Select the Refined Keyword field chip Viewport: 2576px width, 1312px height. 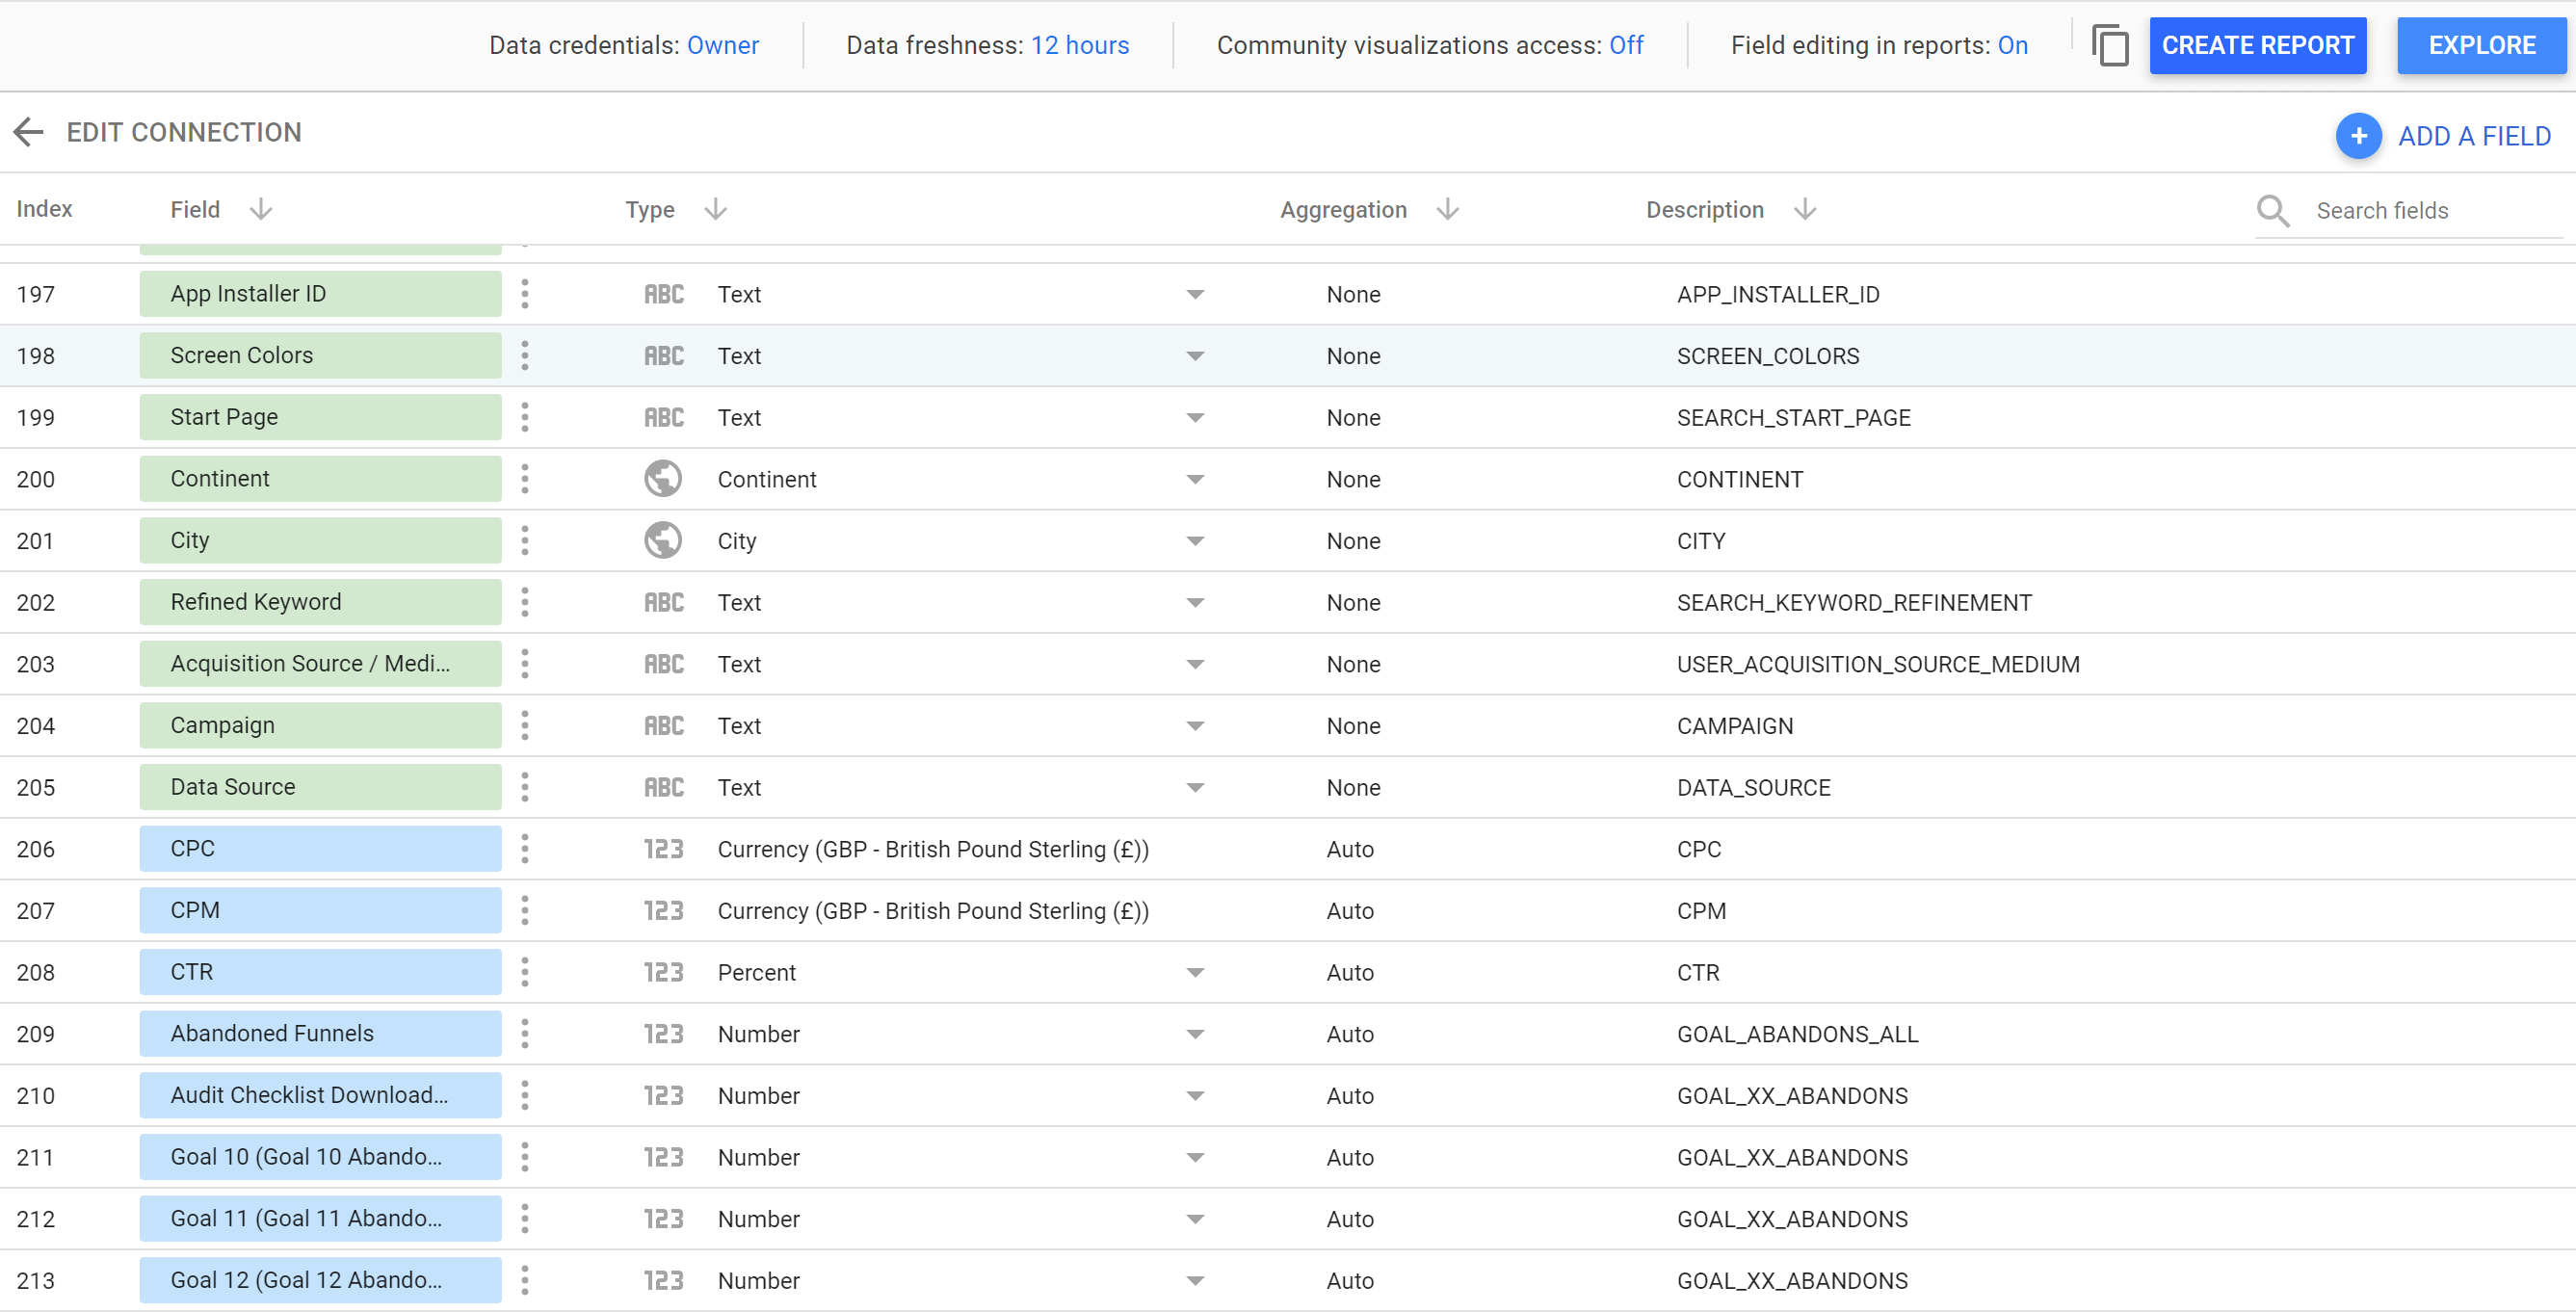320,602
